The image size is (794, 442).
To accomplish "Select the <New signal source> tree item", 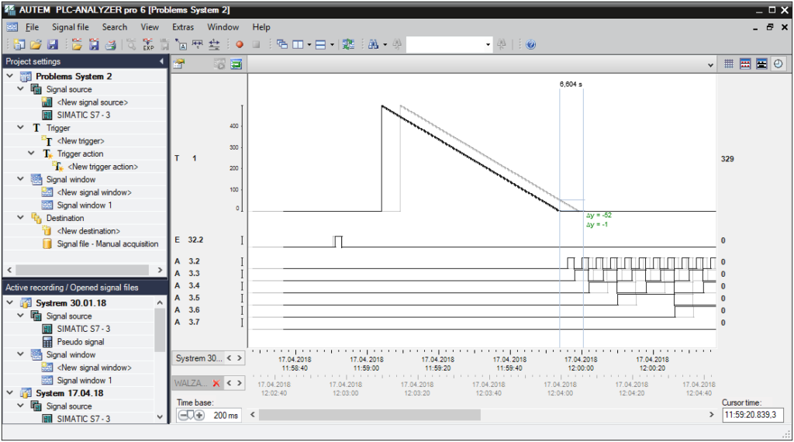I will coord(92,102).
